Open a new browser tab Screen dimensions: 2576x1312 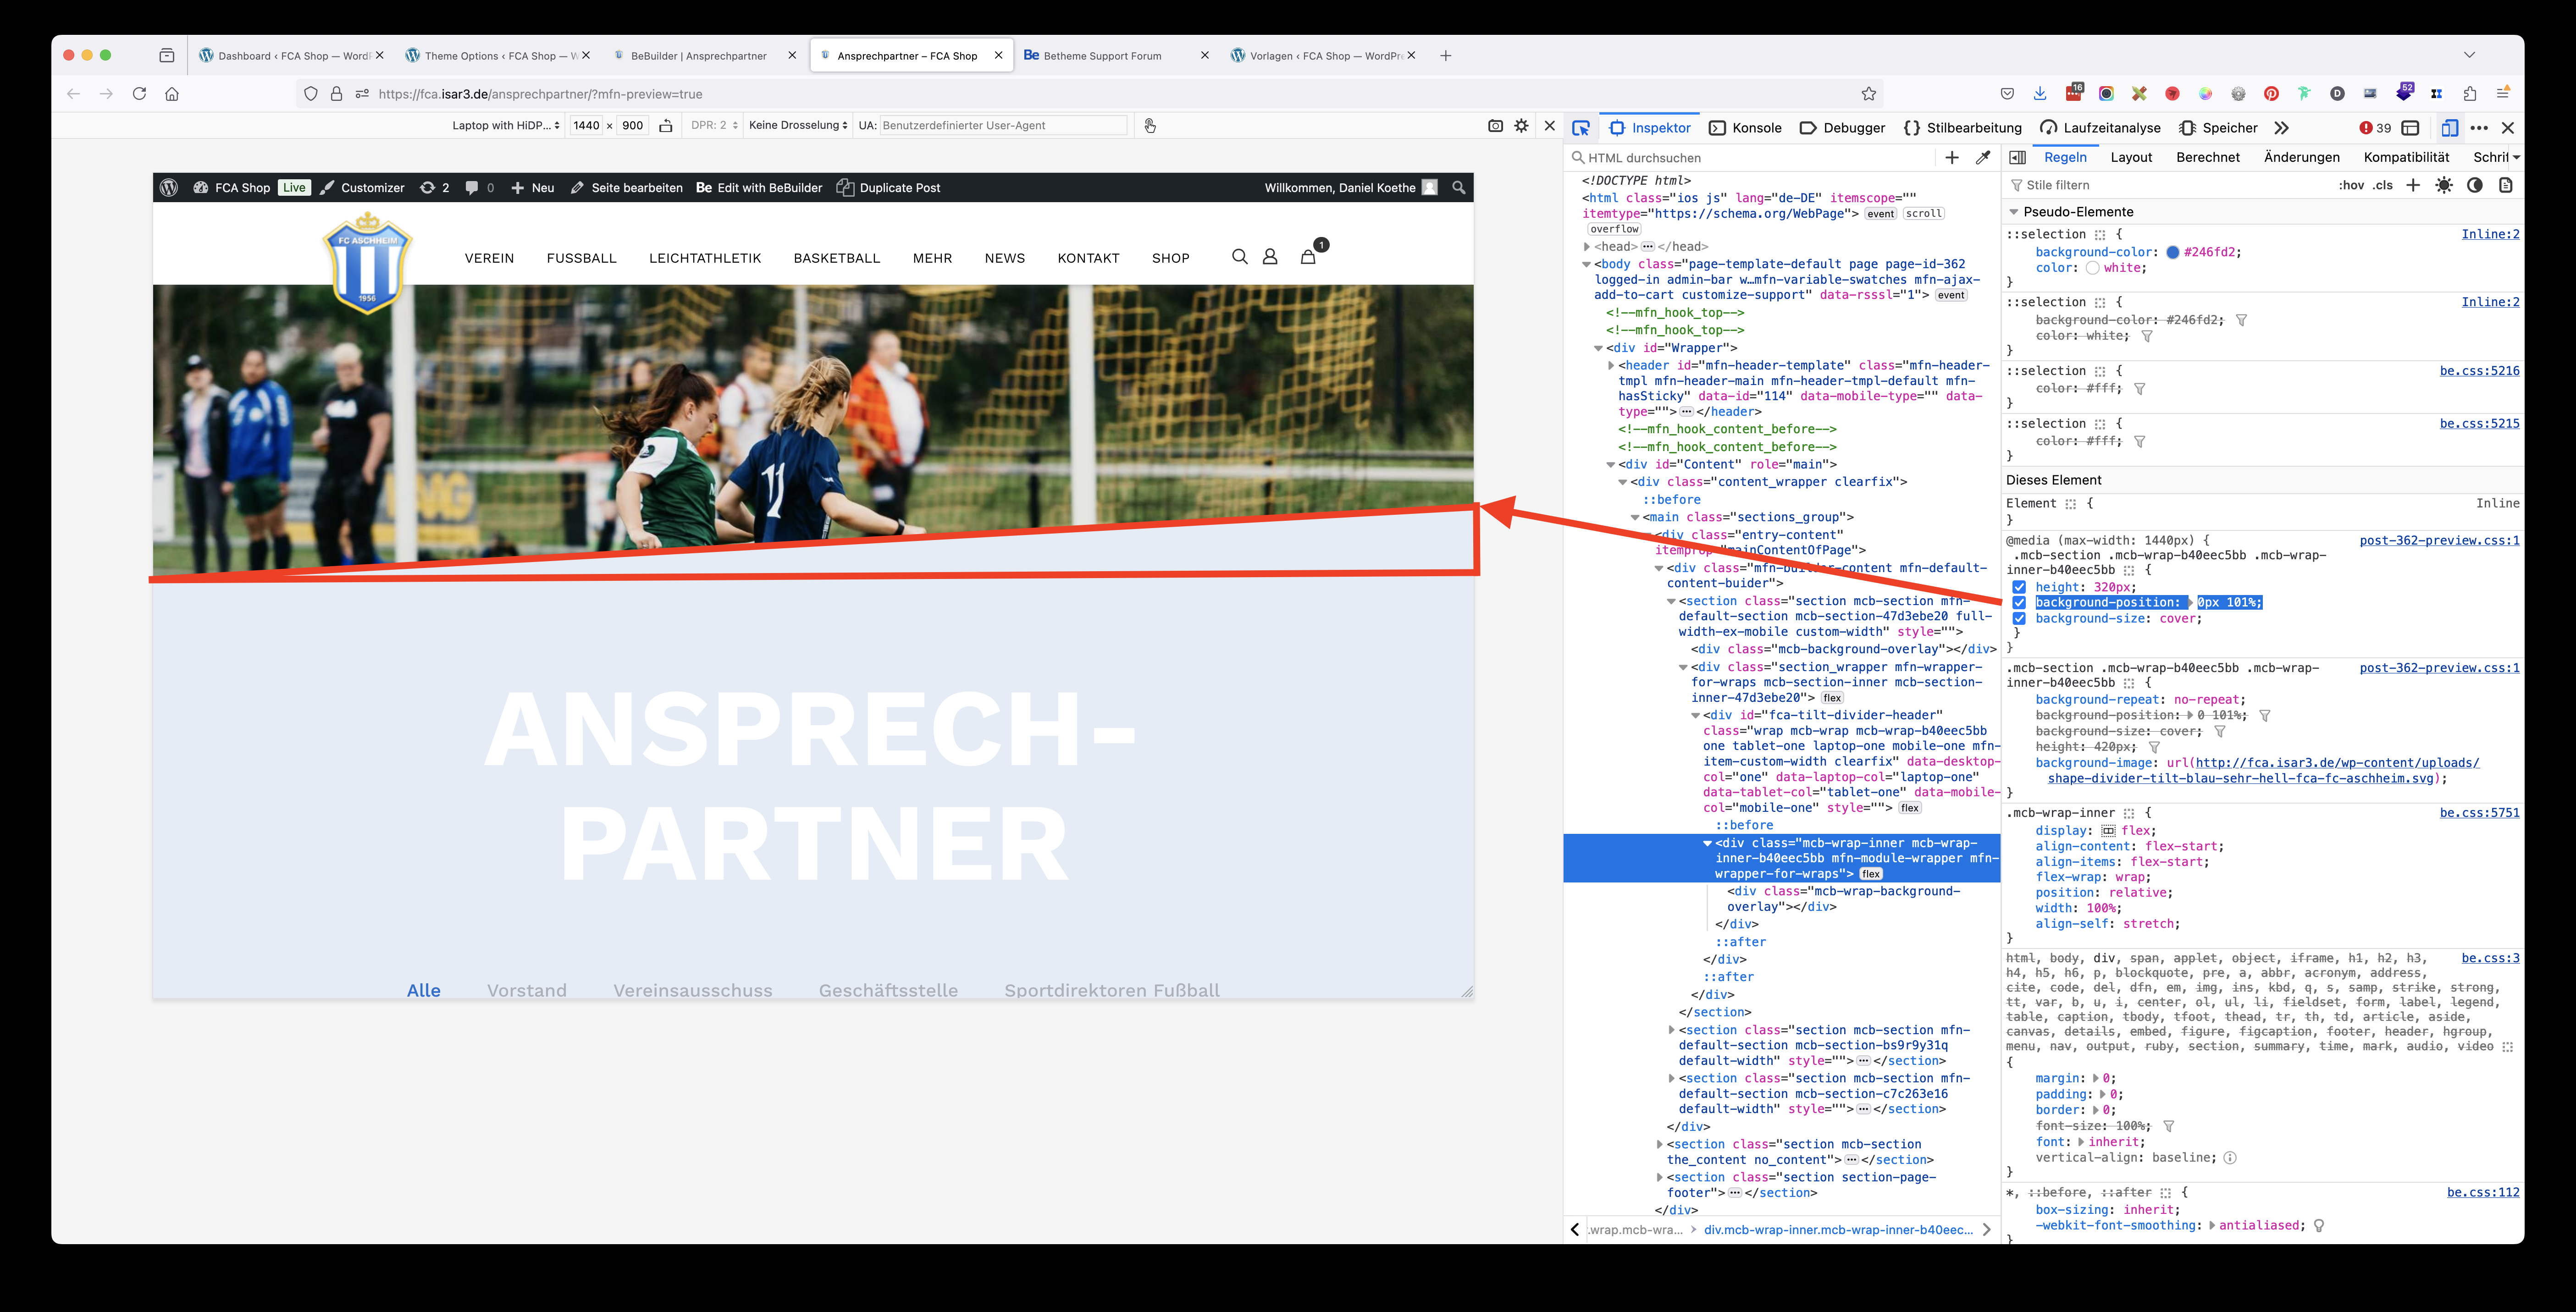click(1445, 56)
